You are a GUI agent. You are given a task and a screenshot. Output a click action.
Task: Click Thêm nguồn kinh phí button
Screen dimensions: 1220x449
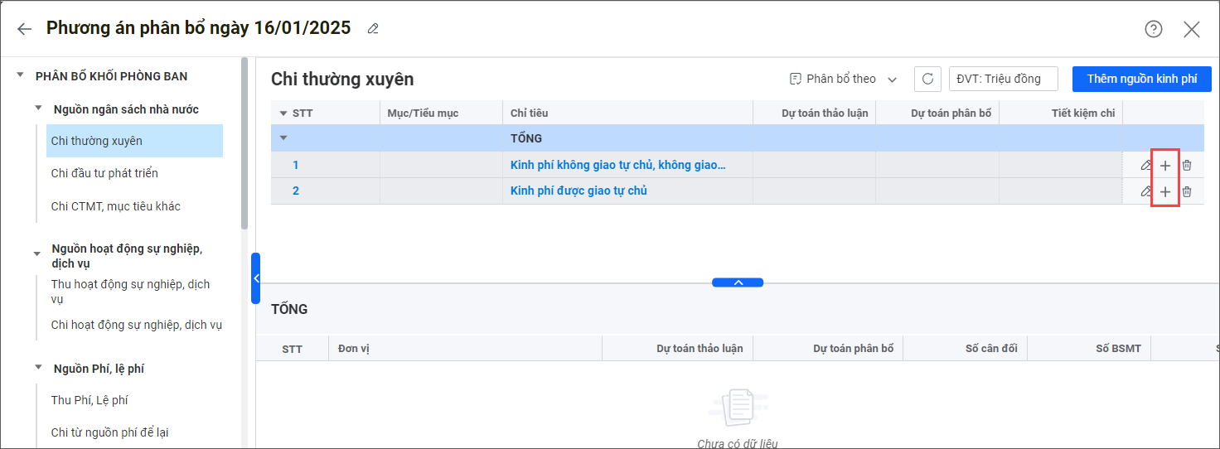pos(1141,79)
